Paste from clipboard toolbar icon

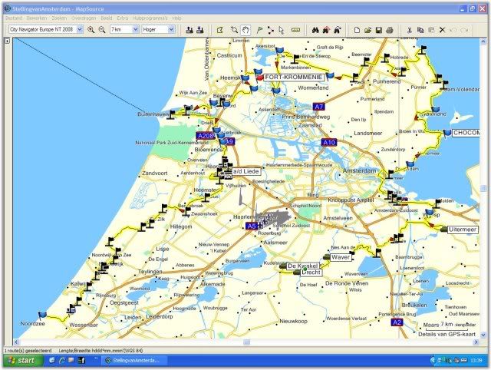tap(431, 30)
